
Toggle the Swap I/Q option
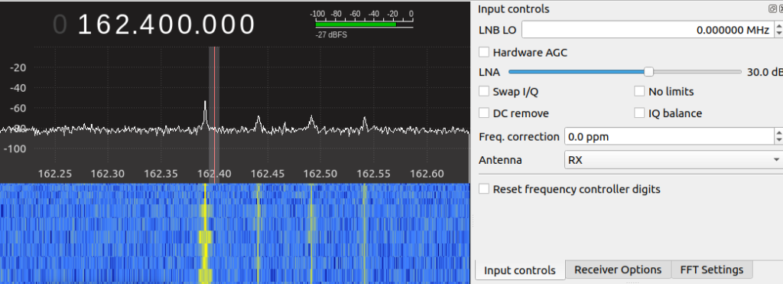coord(483,92)
